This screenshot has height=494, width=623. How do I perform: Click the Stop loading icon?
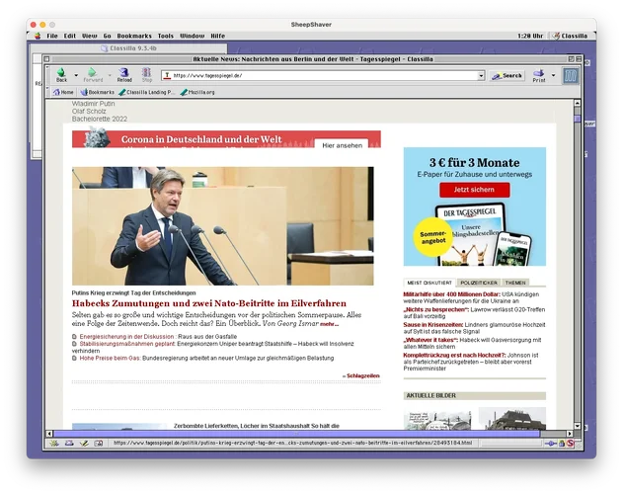[x=146, y=75]
